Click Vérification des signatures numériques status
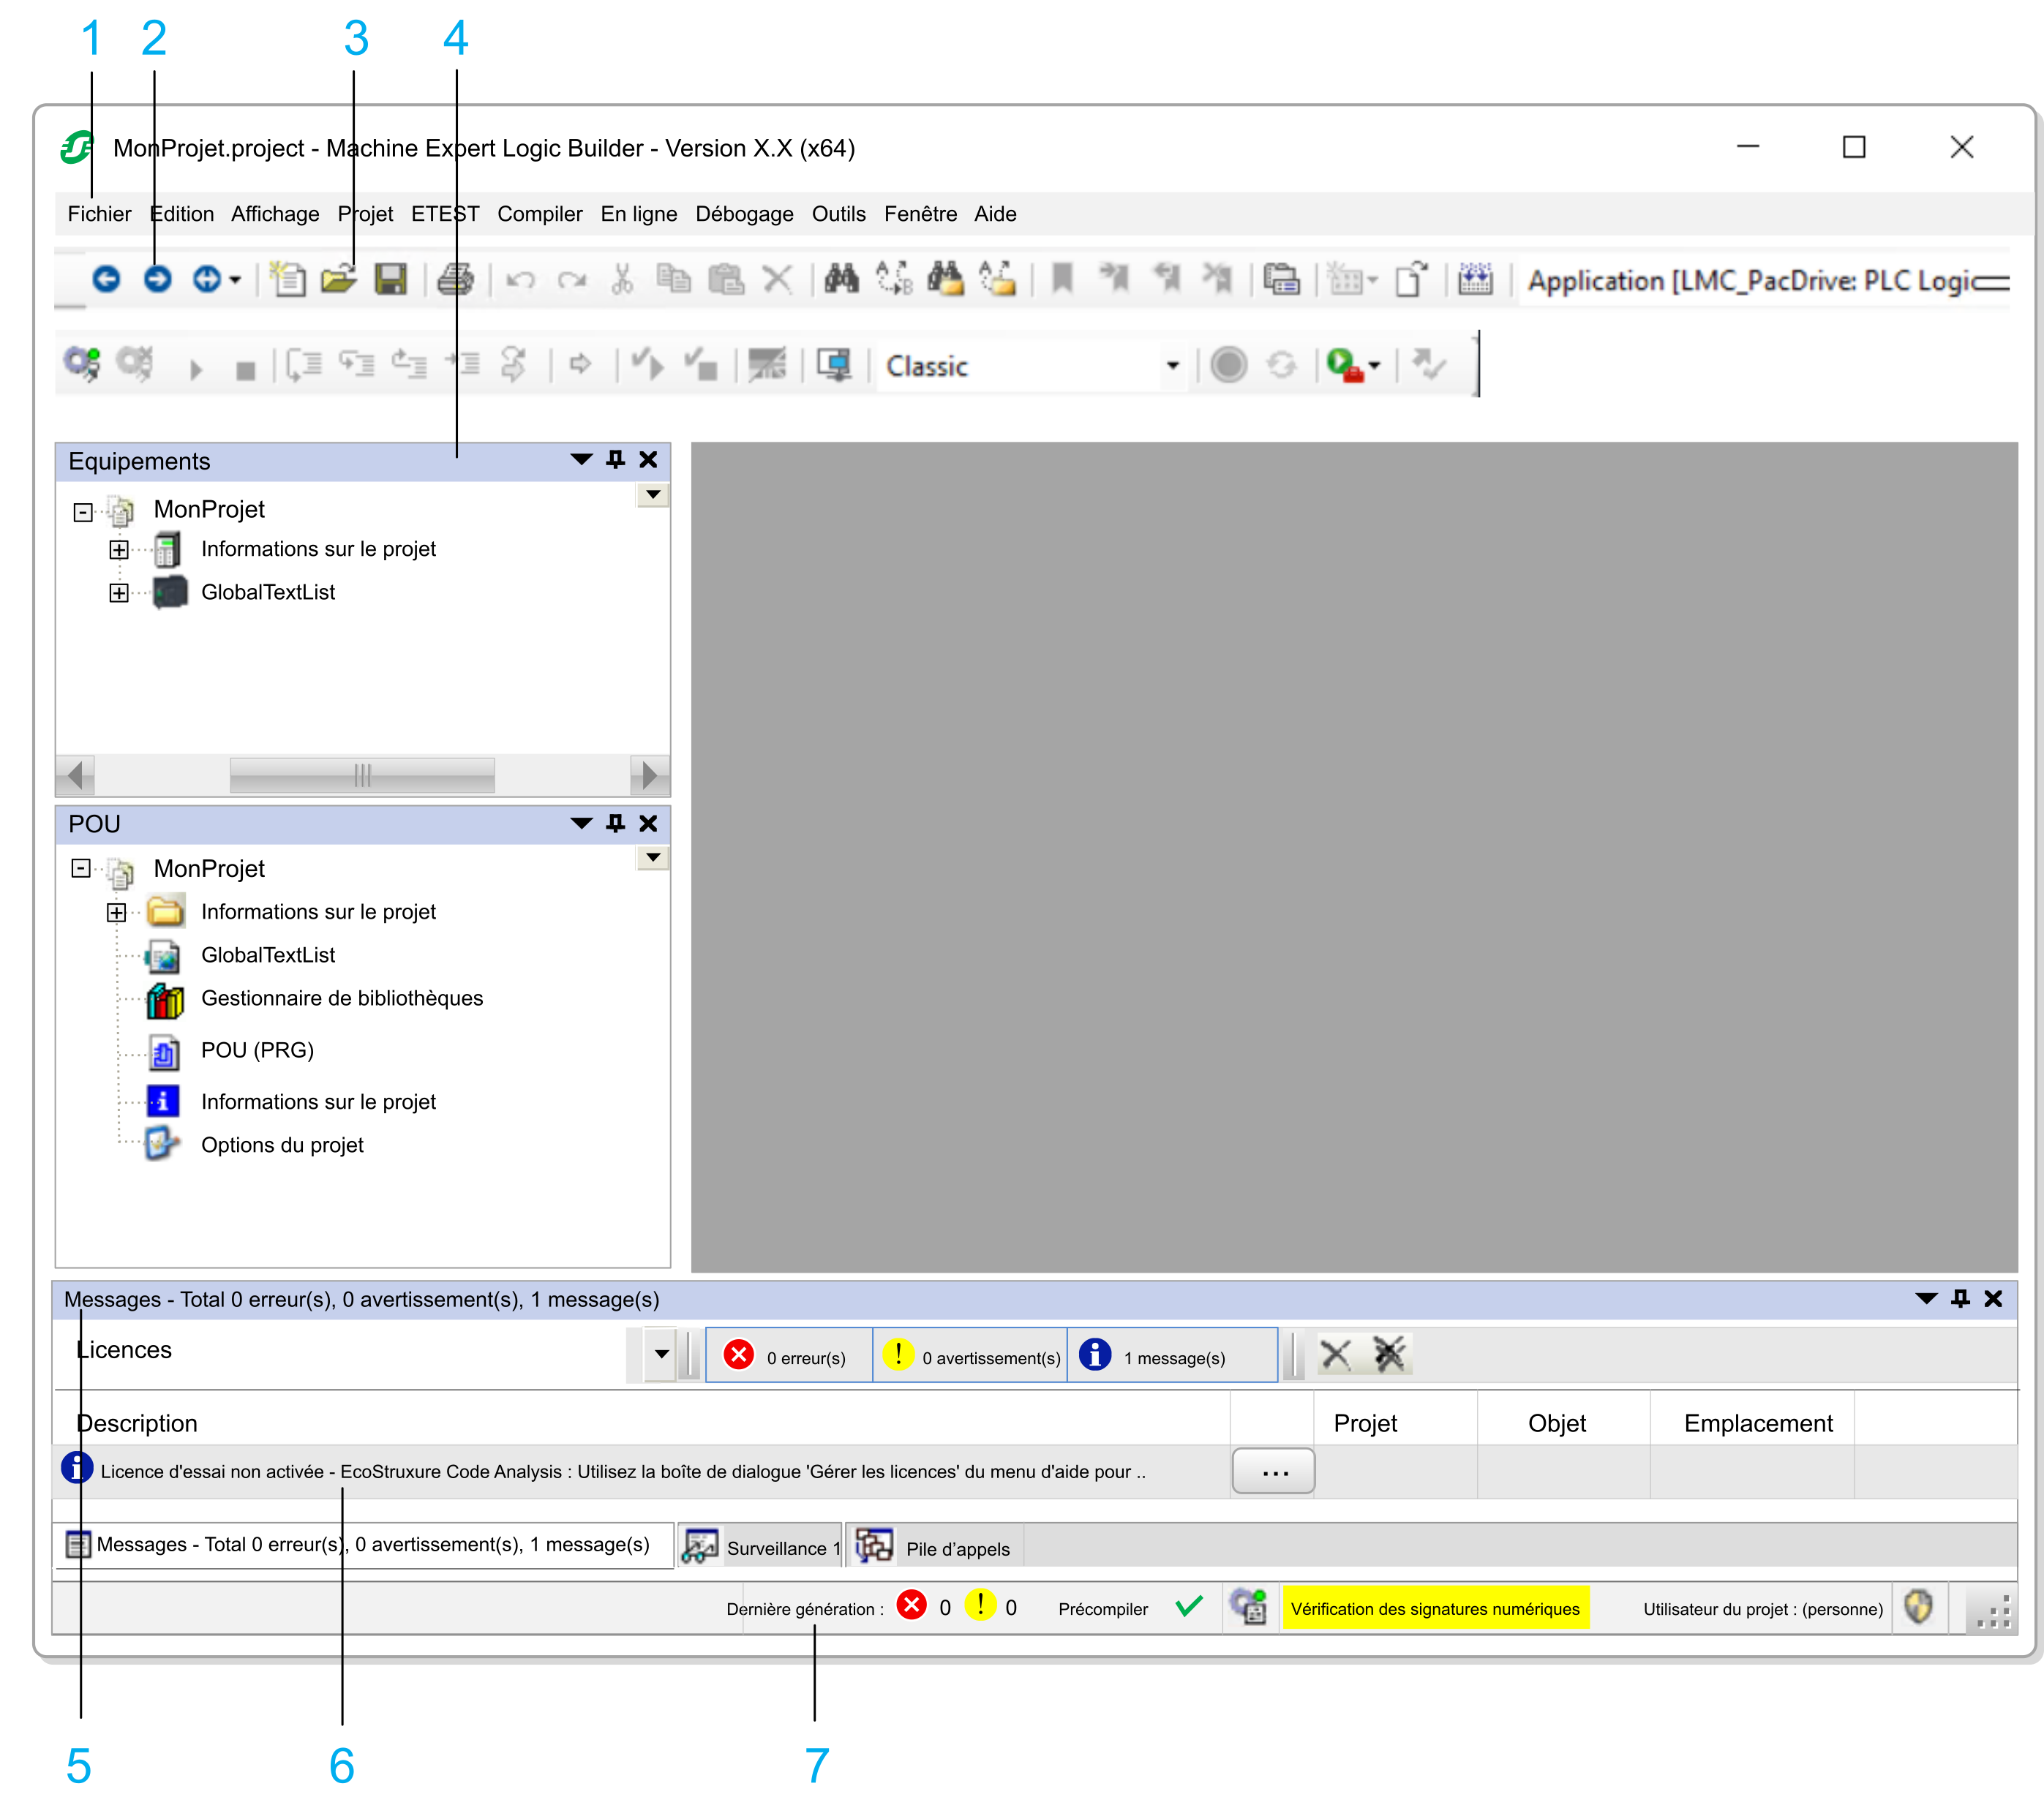Screen dimensions: 2044x1808 [1435, 1609]
